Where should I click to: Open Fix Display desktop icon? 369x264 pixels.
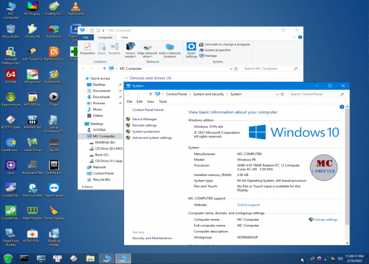coord(32,9)
